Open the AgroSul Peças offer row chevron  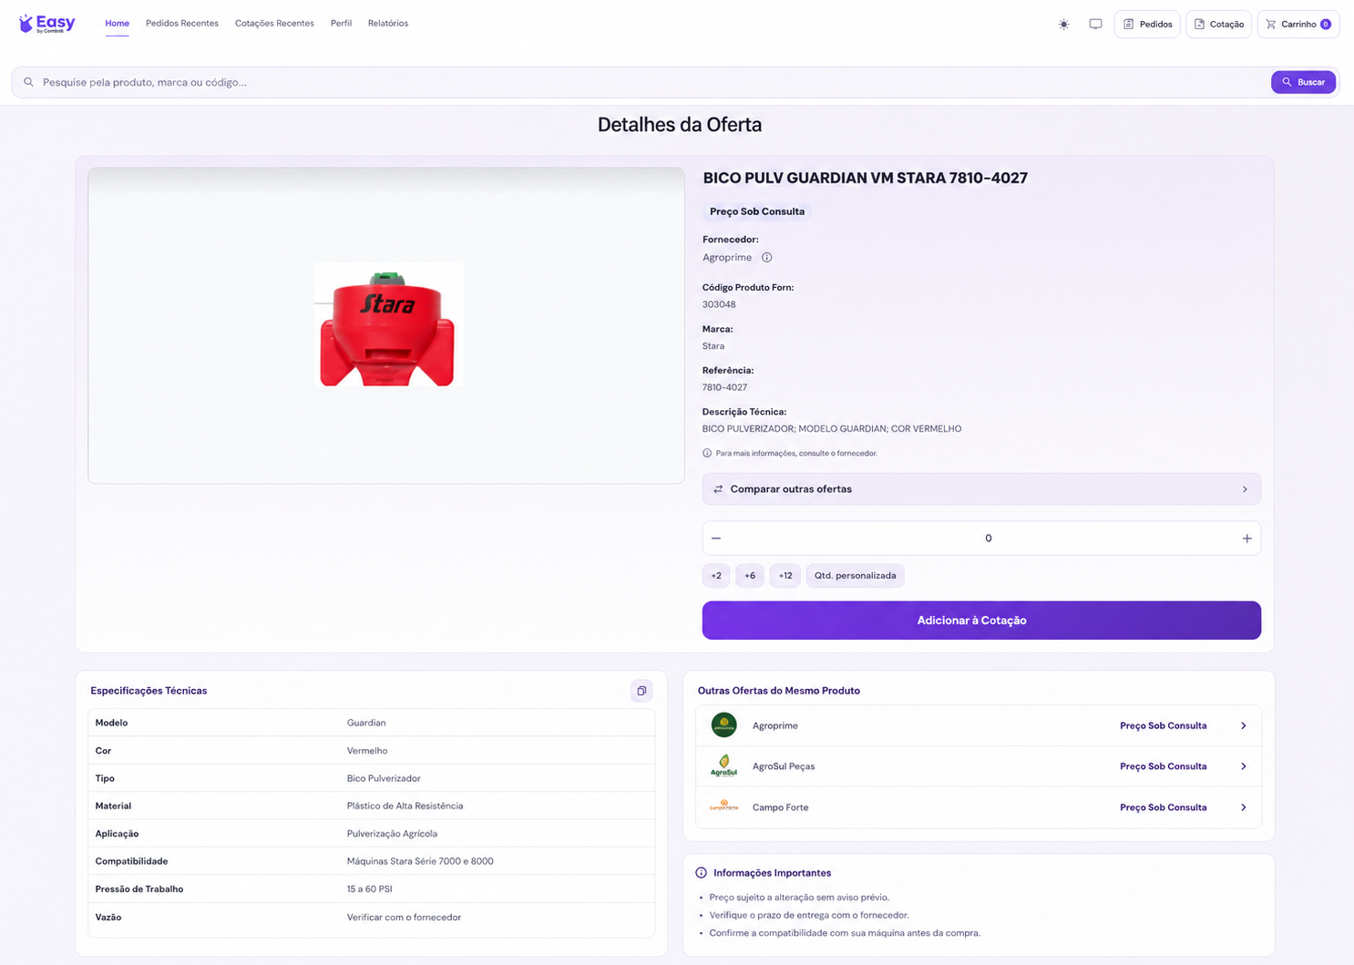(x=1243, y=766)
